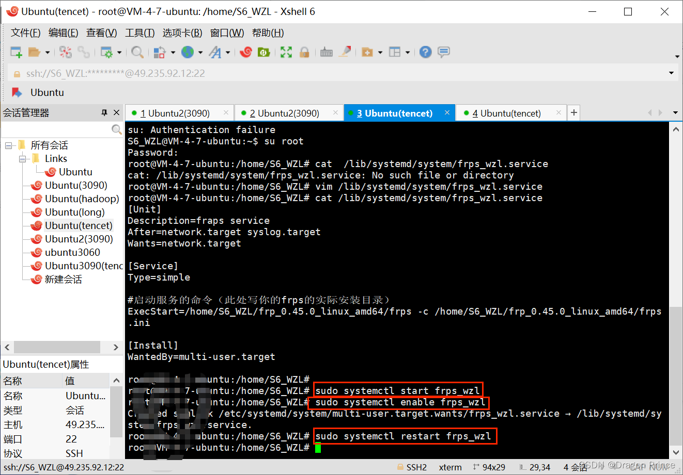Add a new tab with plus button
This screenshot has height=475, width=683.
click(573, 112)
